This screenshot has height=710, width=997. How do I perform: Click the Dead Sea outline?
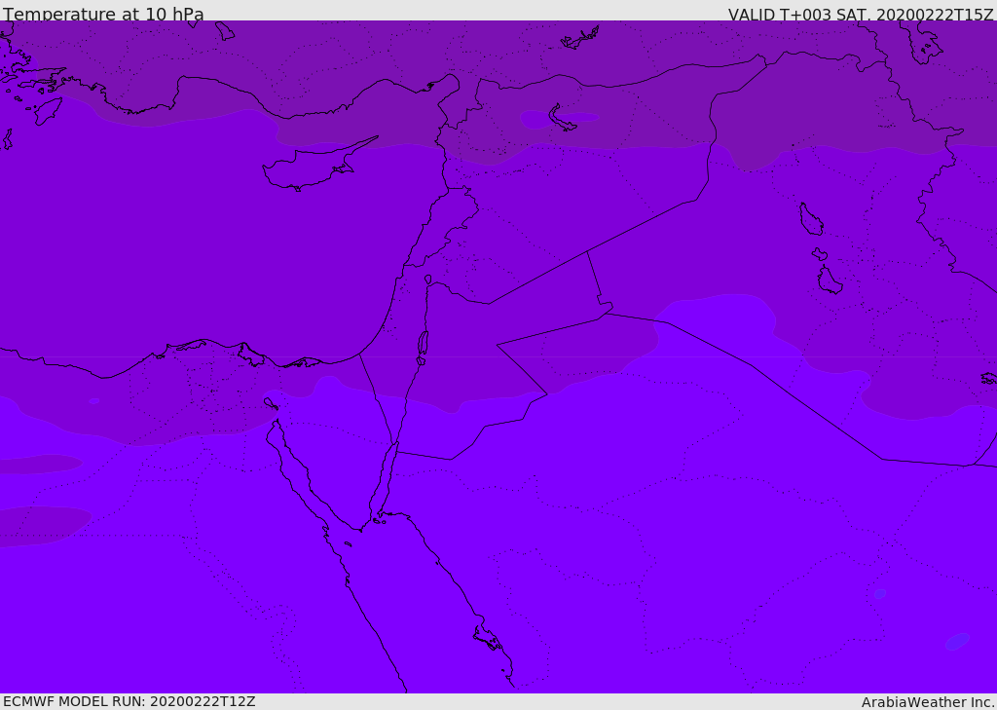(x=423, y=343)
